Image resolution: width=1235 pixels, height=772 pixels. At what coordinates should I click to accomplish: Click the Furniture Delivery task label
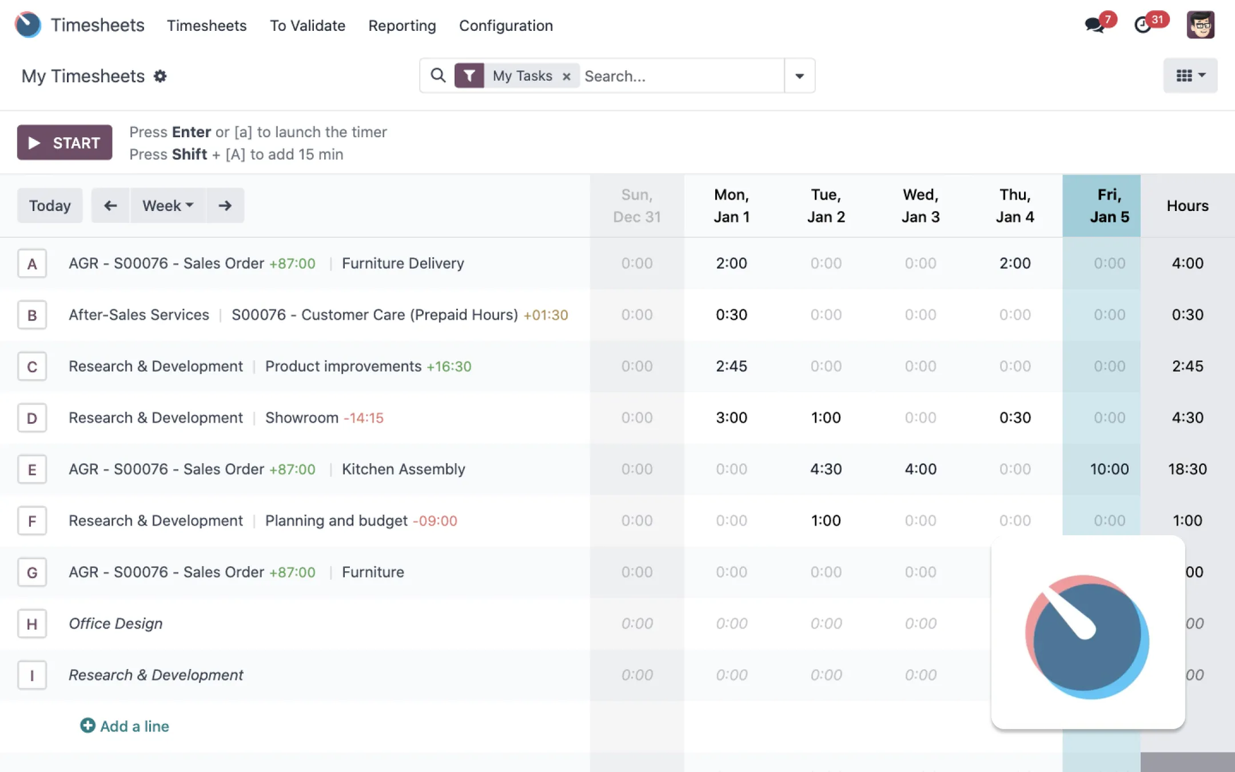click(x=403, y=263)
